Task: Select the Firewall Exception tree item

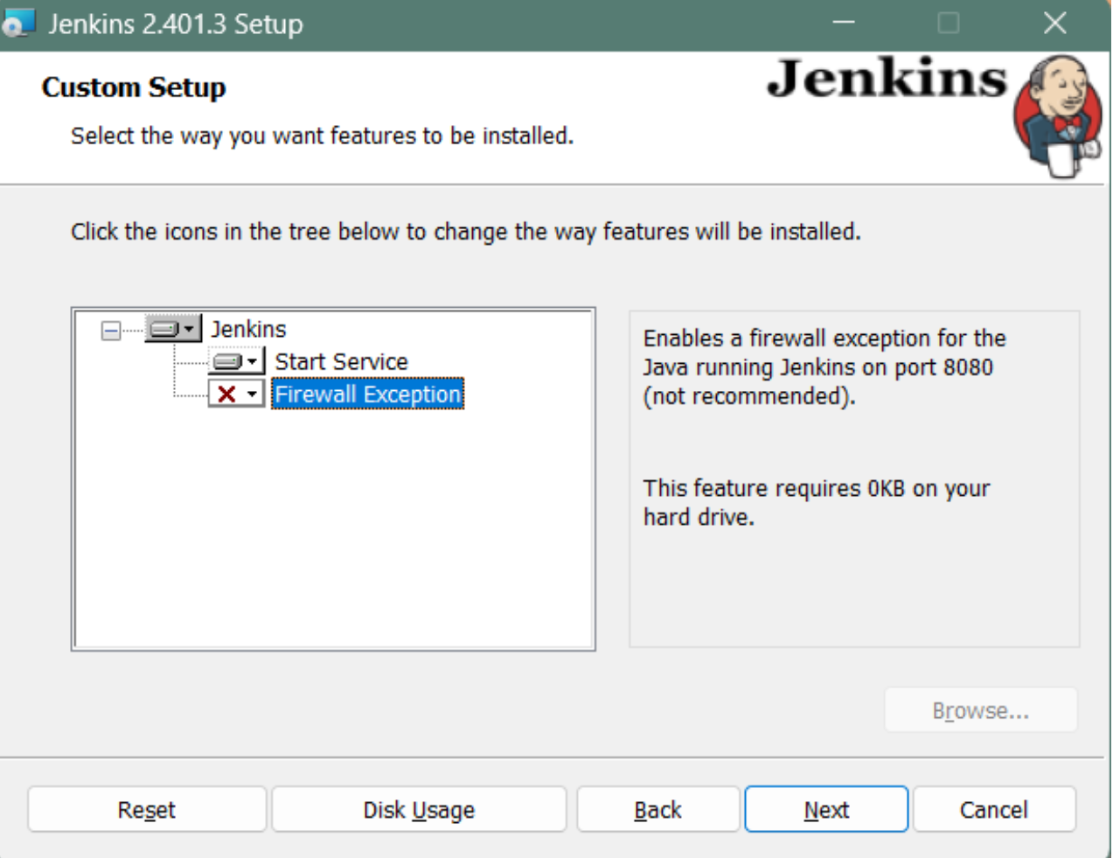Action: (x=367, y=394)
